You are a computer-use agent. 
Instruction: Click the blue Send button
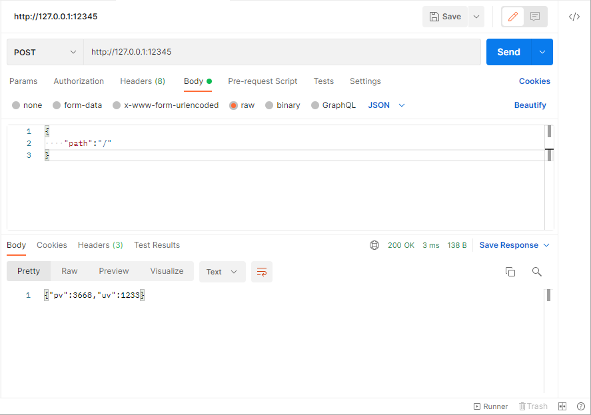pyautogui.click(x=508, y=52)
